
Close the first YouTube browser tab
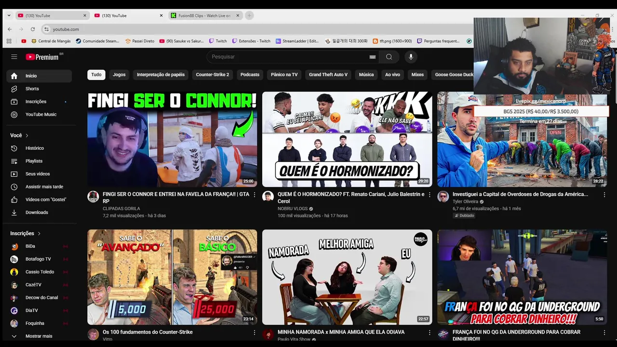tap(85, 15)
